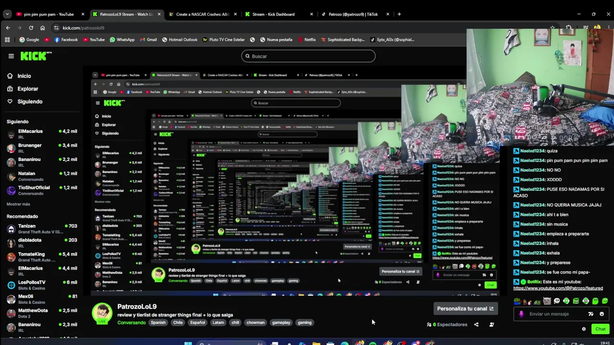Select the gameplay tag
This screenshot has height=345, width=614.
pyautogui.click(x=281, y=322)
